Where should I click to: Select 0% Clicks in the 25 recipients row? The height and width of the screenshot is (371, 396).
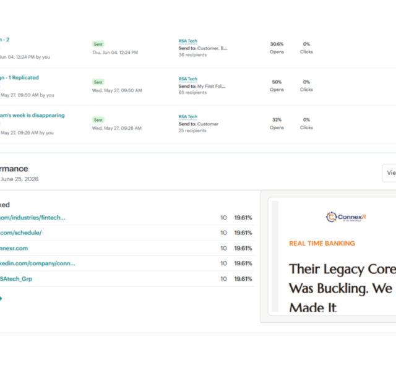coord(306,119)
